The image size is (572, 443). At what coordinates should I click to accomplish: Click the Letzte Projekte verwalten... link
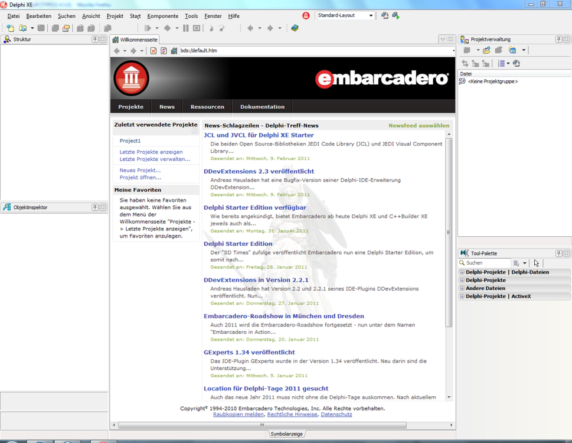point(155,159)
